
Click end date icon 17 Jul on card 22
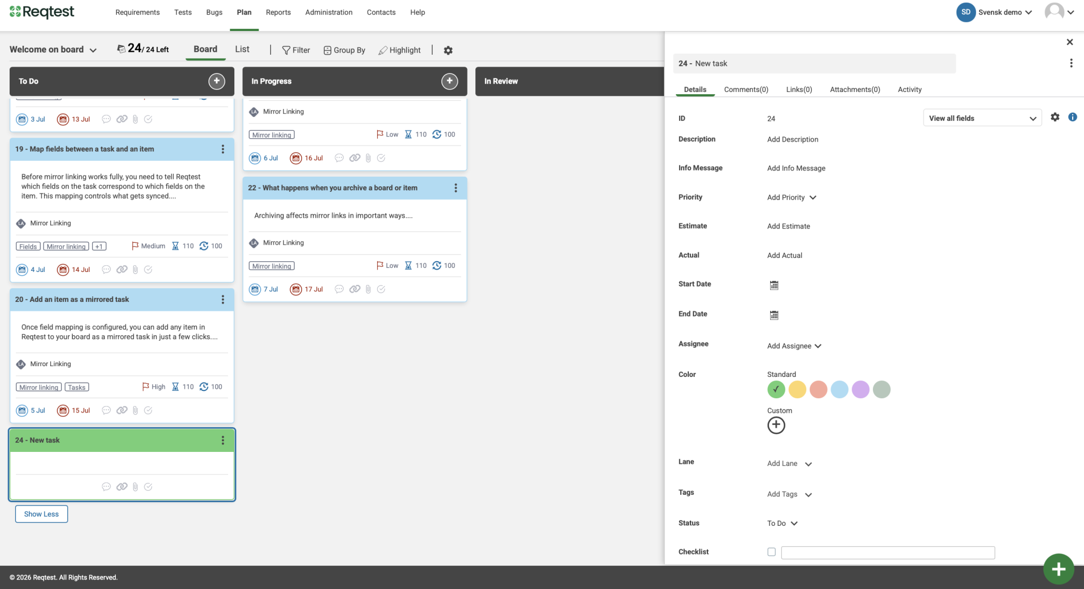[x=296, y=289]
